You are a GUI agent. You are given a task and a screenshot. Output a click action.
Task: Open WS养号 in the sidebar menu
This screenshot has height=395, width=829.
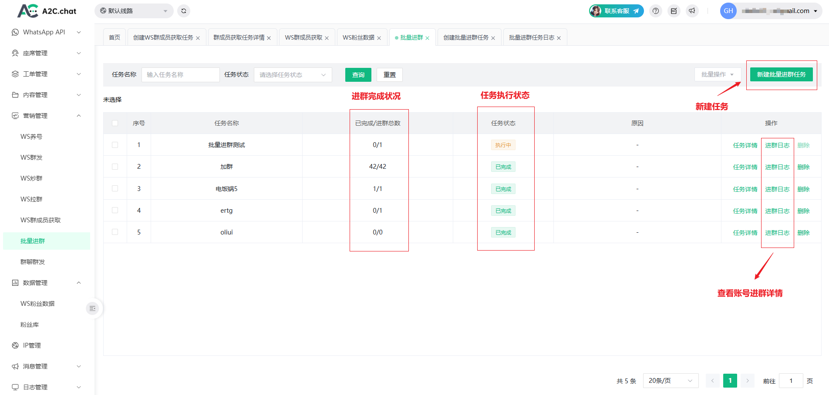(31, 137)
